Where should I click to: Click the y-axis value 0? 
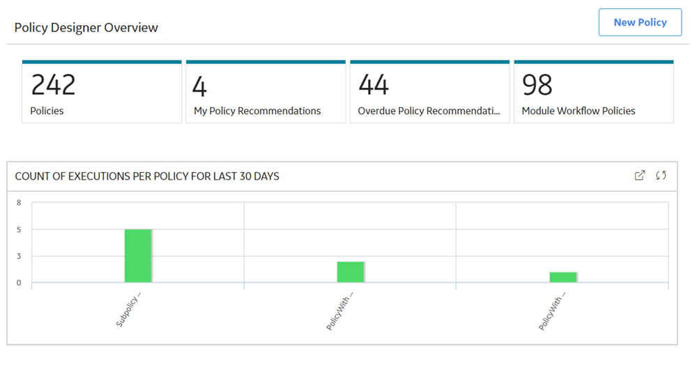tap(19, 283)
